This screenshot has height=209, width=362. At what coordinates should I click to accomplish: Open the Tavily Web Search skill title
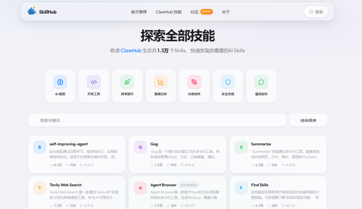click(x=66, y=185)
